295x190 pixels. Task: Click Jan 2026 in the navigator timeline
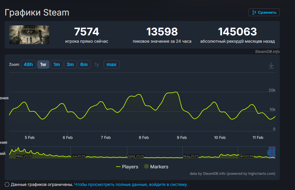click(x=246, y=156)
